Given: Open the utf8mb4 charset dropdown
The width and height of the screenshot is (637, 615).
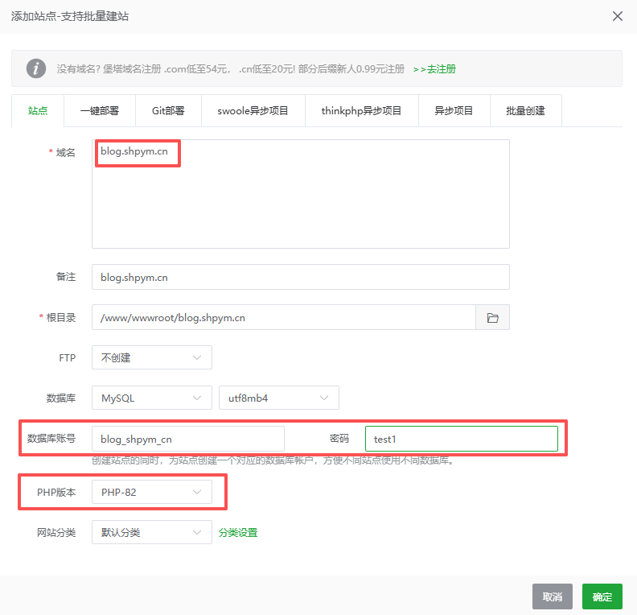Looking at the screenshot, I should [x=278, y=398].
